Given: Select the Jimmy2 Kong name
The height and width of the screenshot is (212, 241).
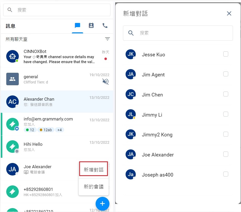Looking at the screenshot, I should click(x=157, y=135).
